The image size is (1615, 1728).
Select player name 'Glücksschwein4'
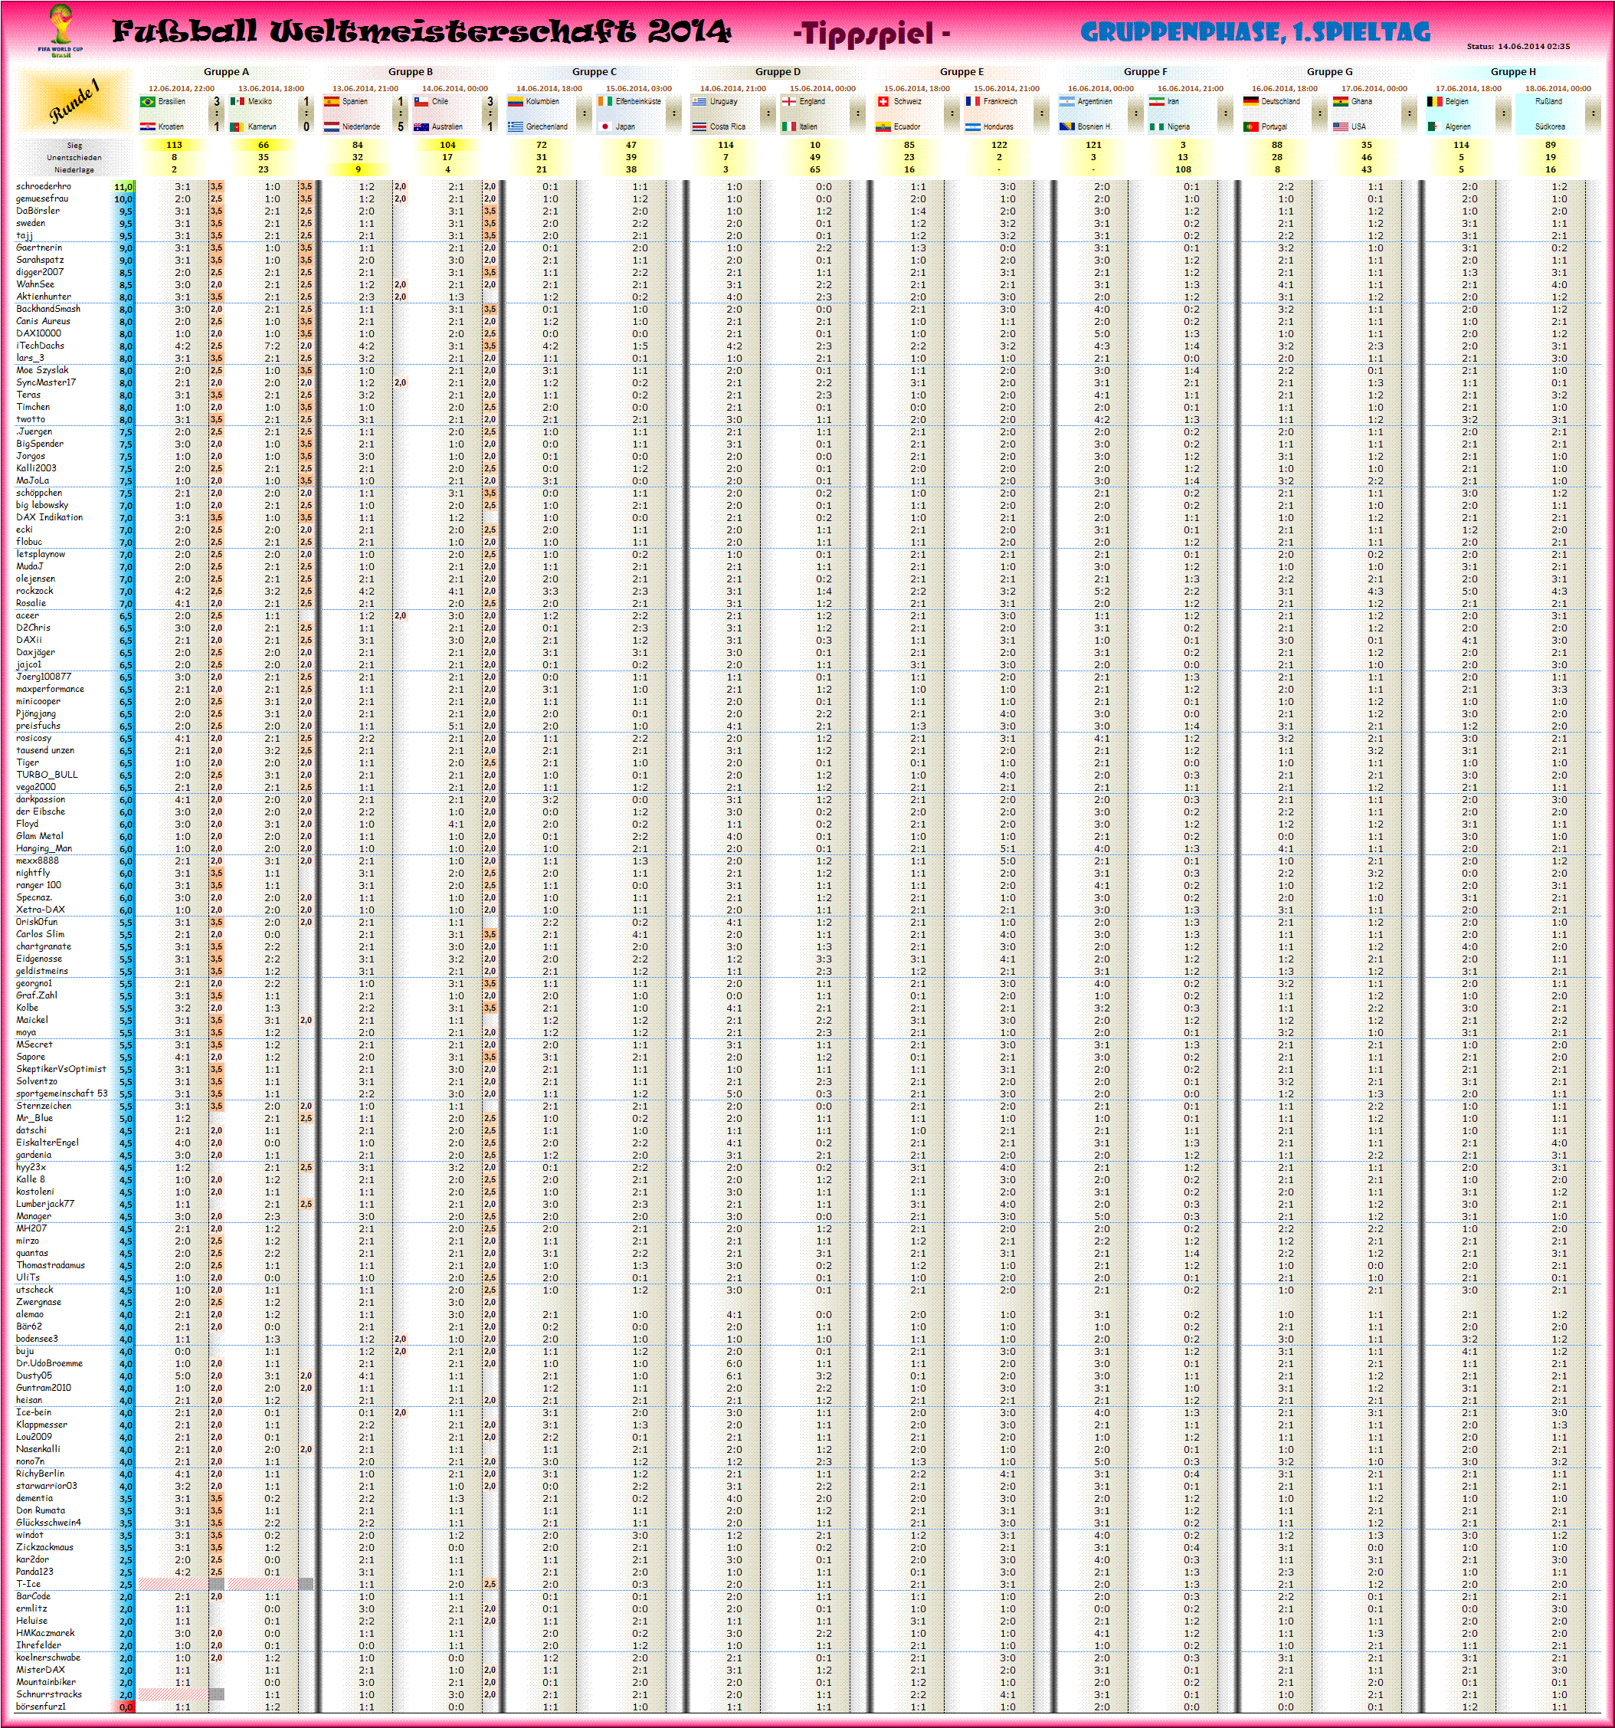(x=47, y=1522)
